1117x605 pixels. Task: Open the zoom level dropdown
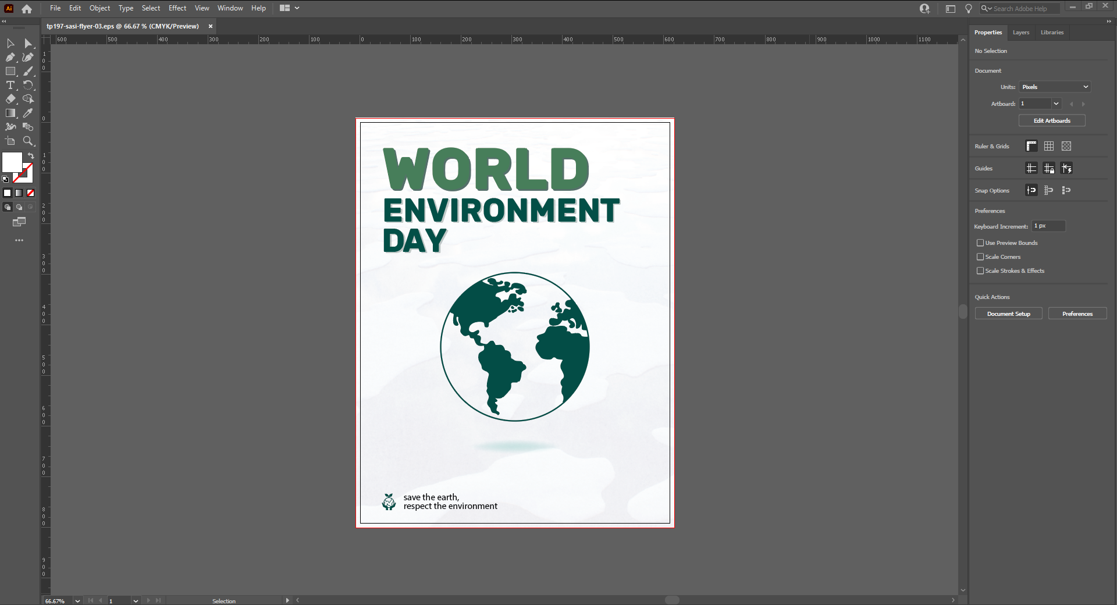click(77, 601)
